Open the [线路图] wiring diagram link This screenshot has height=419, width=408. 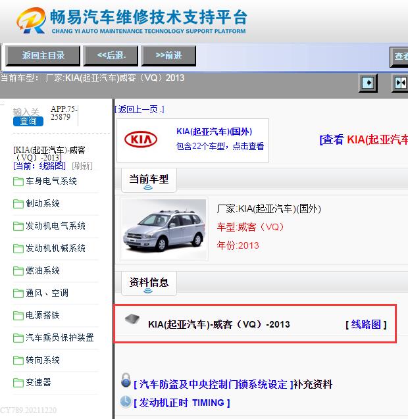366,325
